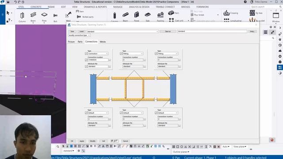Select the steel Beam tool
This screenshot has width=283, height=159.
coord(33,17)
